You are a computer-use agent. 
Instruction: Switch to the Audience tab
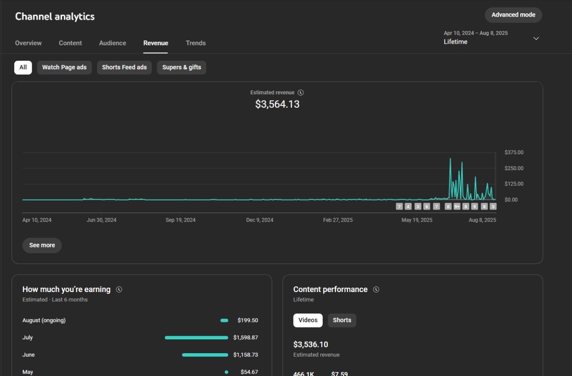113,43
